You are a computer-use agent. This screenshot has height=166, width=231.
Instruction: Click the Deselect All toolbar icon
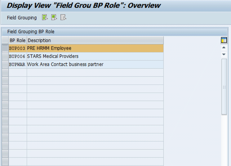[63, 18]
